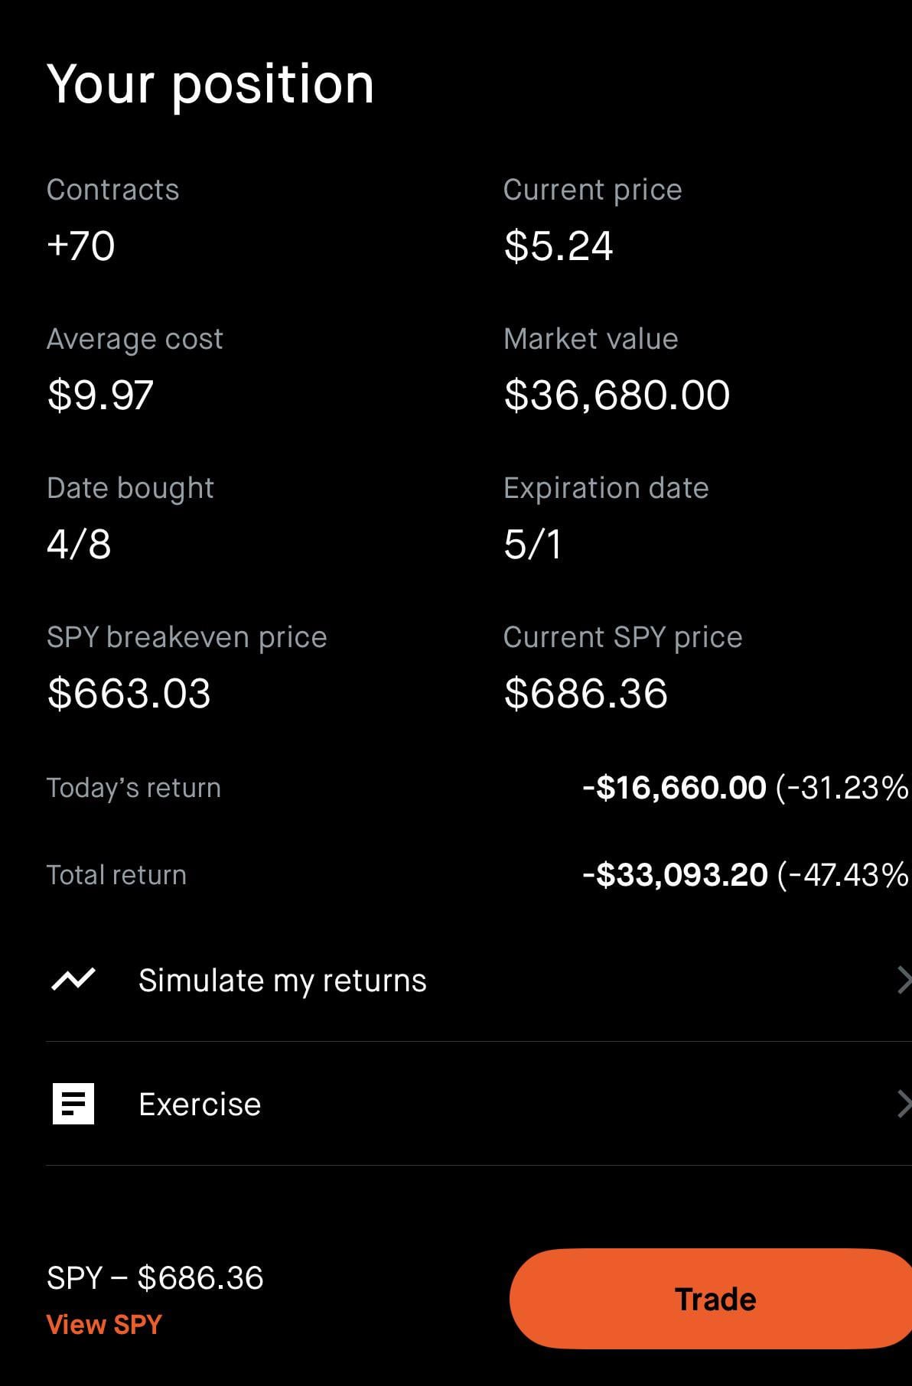Expand the Exercise row chevron arrow
912x1386 pixels.
tap(903, 1104)
